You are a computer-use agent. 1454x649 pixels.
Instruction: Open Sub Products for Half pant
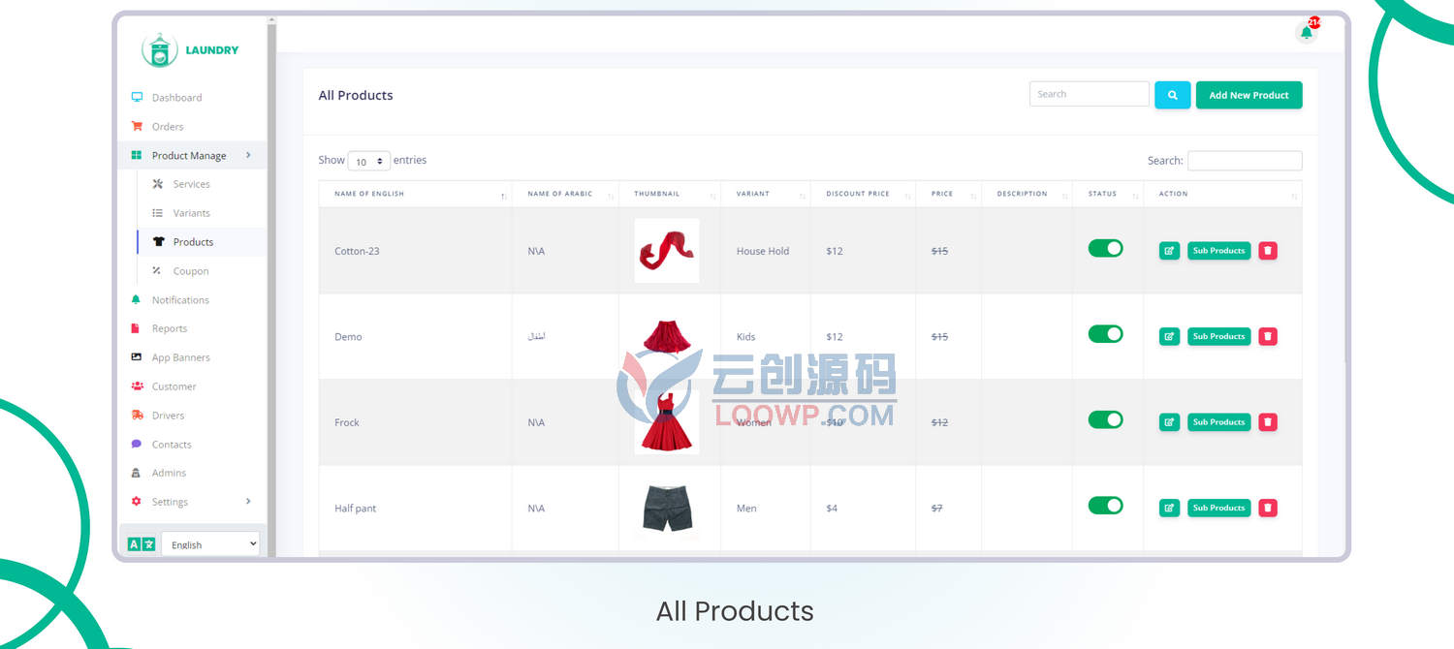(x=1219, y=508)
